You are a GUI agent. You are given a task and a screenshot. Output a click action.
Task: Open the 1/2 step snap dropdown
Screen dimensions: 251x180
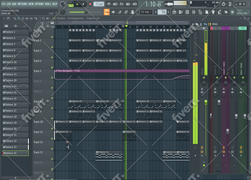click(146, 12)
